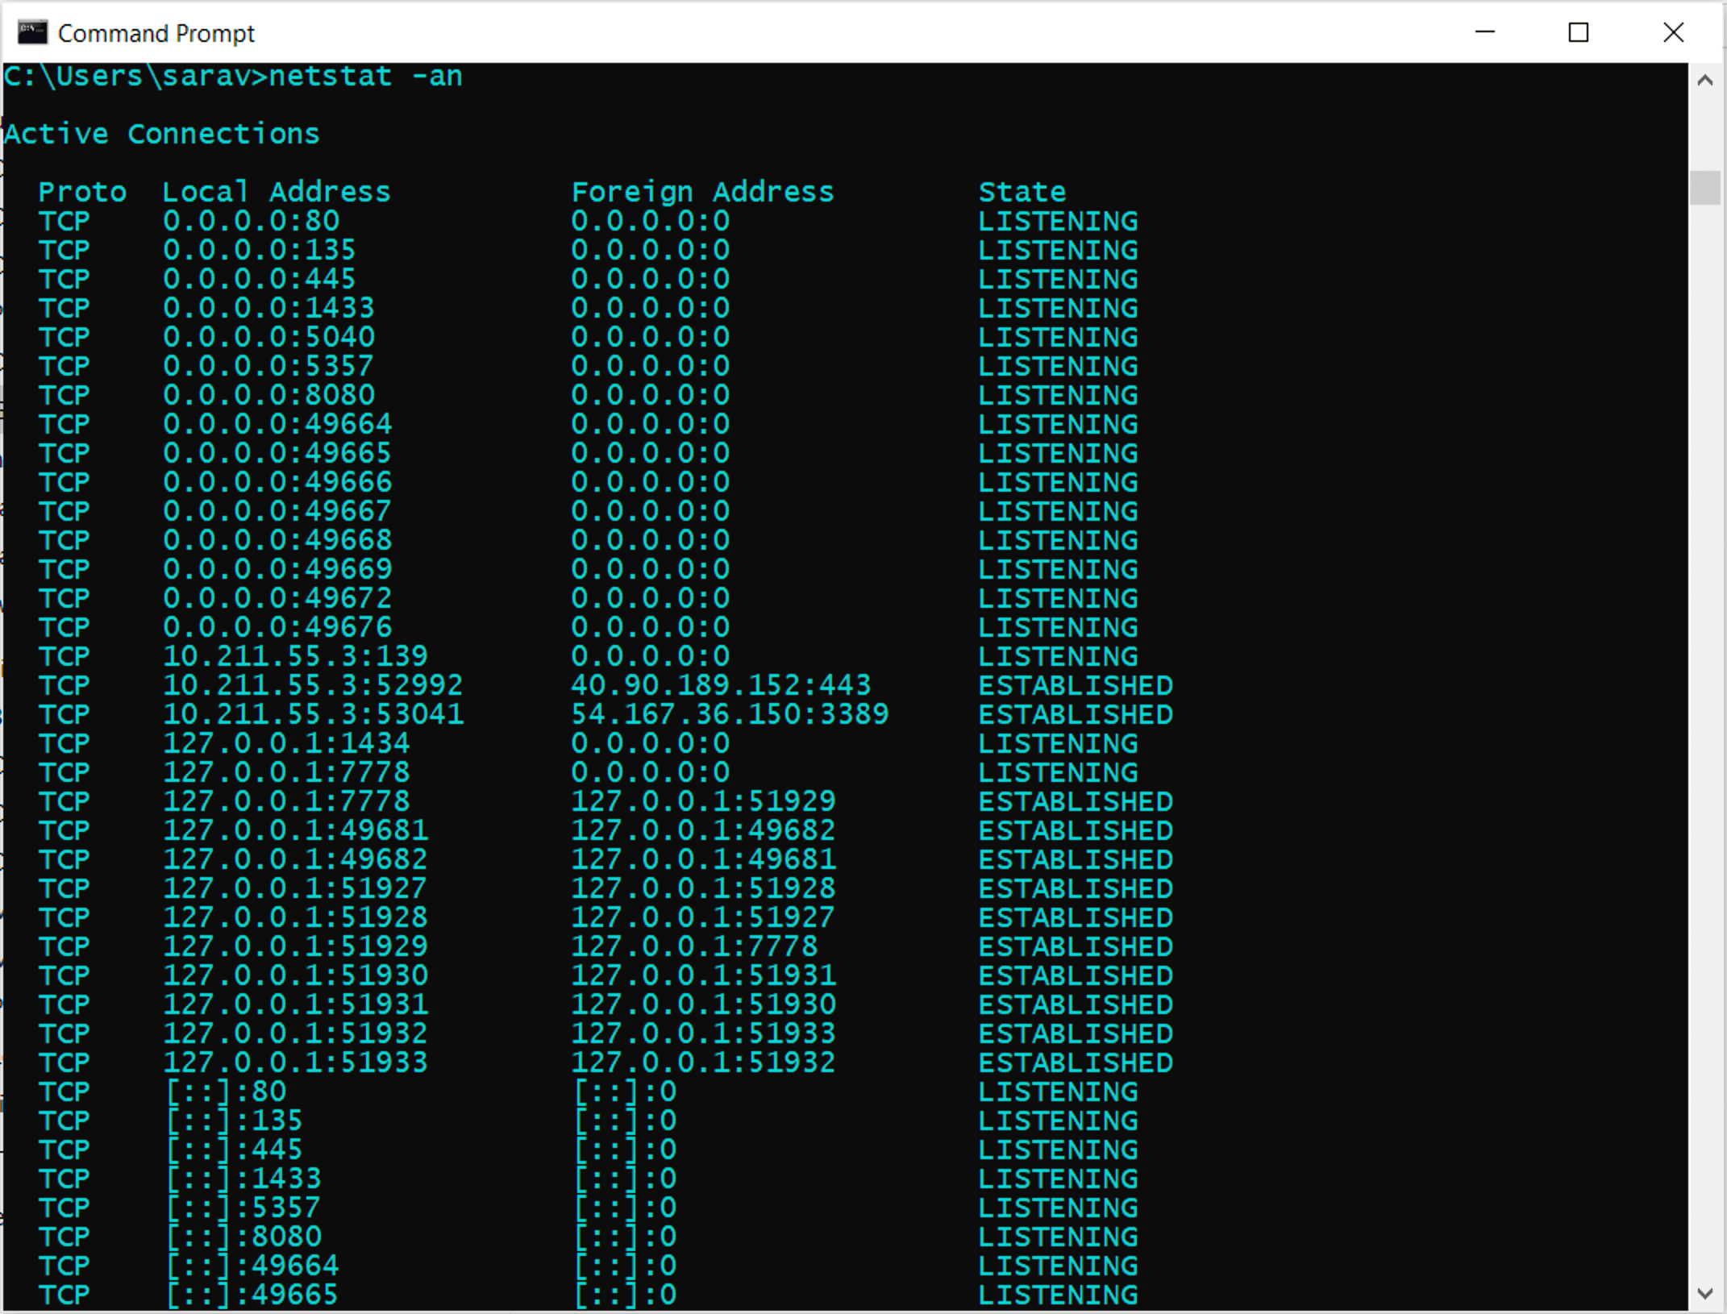This screenshot has height=1314, width=1727.
Task: Click the 'netstat -an' command text
Action: pos(365,76)
